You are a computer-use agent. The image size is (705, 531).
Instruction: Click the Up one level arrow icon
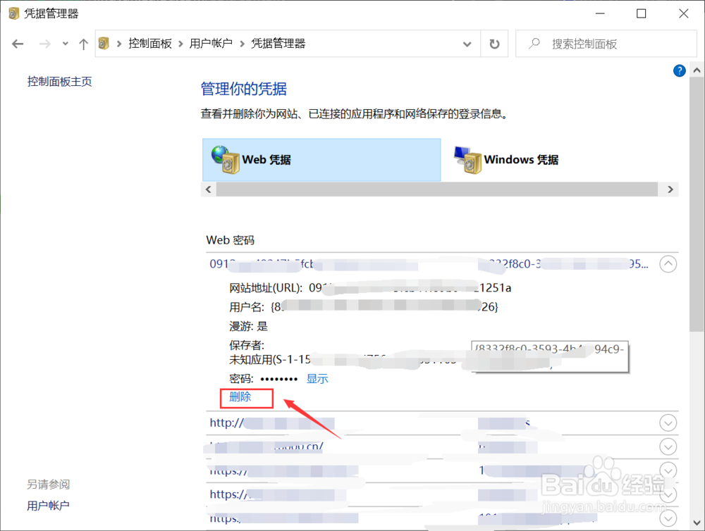click(x=82, y=44)
